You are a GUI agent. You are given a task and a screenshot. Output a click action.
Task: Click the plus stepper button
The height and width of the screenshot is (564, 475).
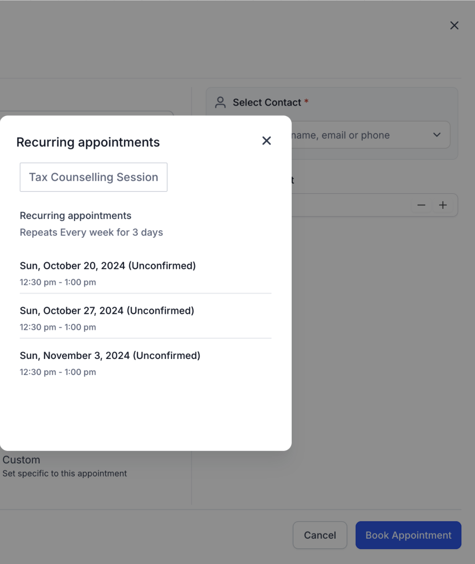pos(443,205)
